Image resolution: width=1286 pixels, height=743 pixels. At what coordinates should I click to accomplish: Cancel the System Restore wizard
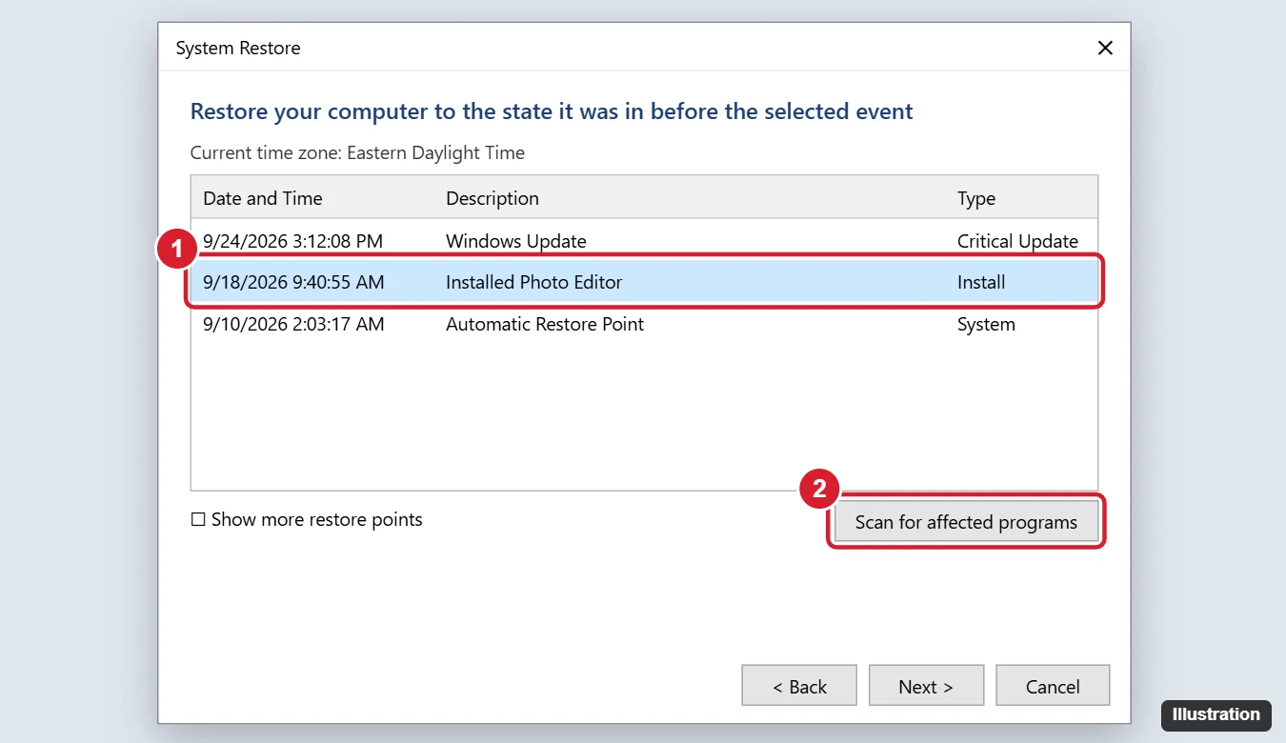(1053, 686)
